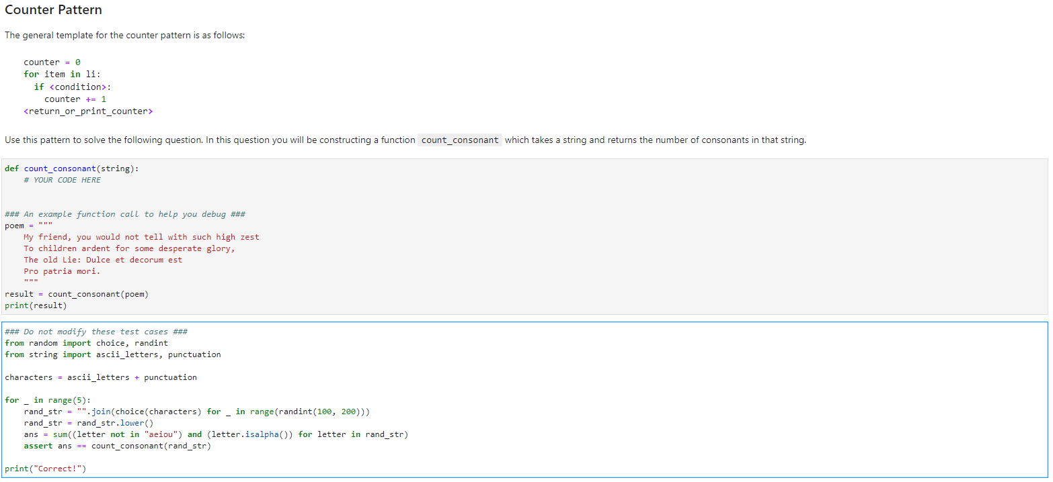Image resolution: width=1053 pixels, height=482 pixels.
Task: Click the print(result) line
Action: (x=34, y=305)
